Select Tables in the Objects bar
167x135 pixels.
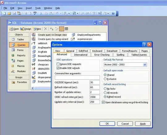pos(19,39)
